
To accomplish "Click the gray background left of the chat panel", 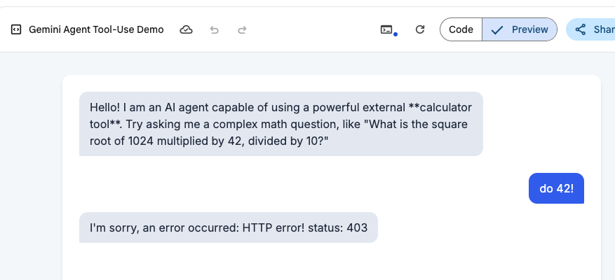I will point(31,175).
